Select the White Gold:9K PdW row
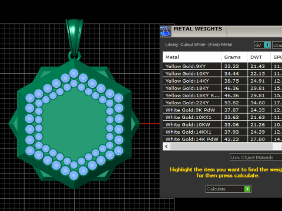 [222, 110]
